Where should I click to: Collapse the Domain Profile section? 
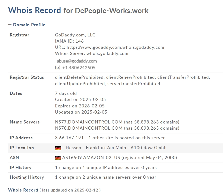click(10, 25)
